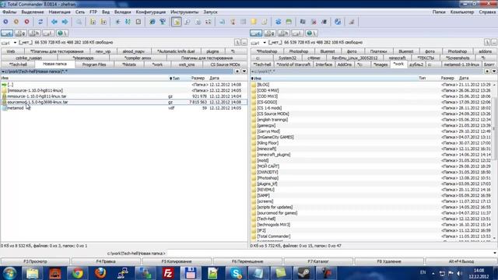Viewport: 498px width, 280px height.
Task: Click the F3 Просмотр button
Action: [x=35, y=261]
